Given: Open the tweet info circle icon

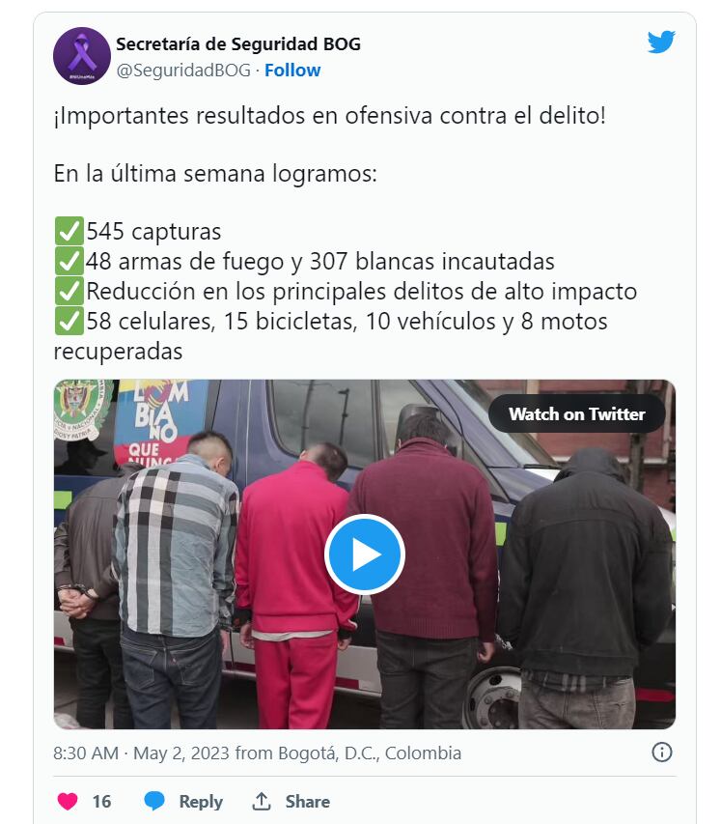Looking at the screenshot, I should [x=662, y=752].
